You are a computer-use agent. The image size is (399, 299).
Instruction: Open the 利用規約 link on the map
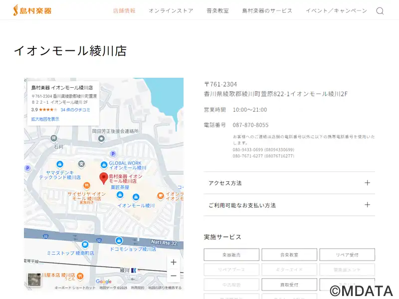coord(138,288)
